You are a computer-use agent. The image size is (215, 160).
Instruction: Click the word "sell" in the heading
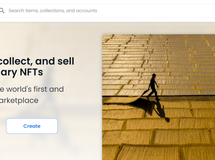click(x=66, y=61)
